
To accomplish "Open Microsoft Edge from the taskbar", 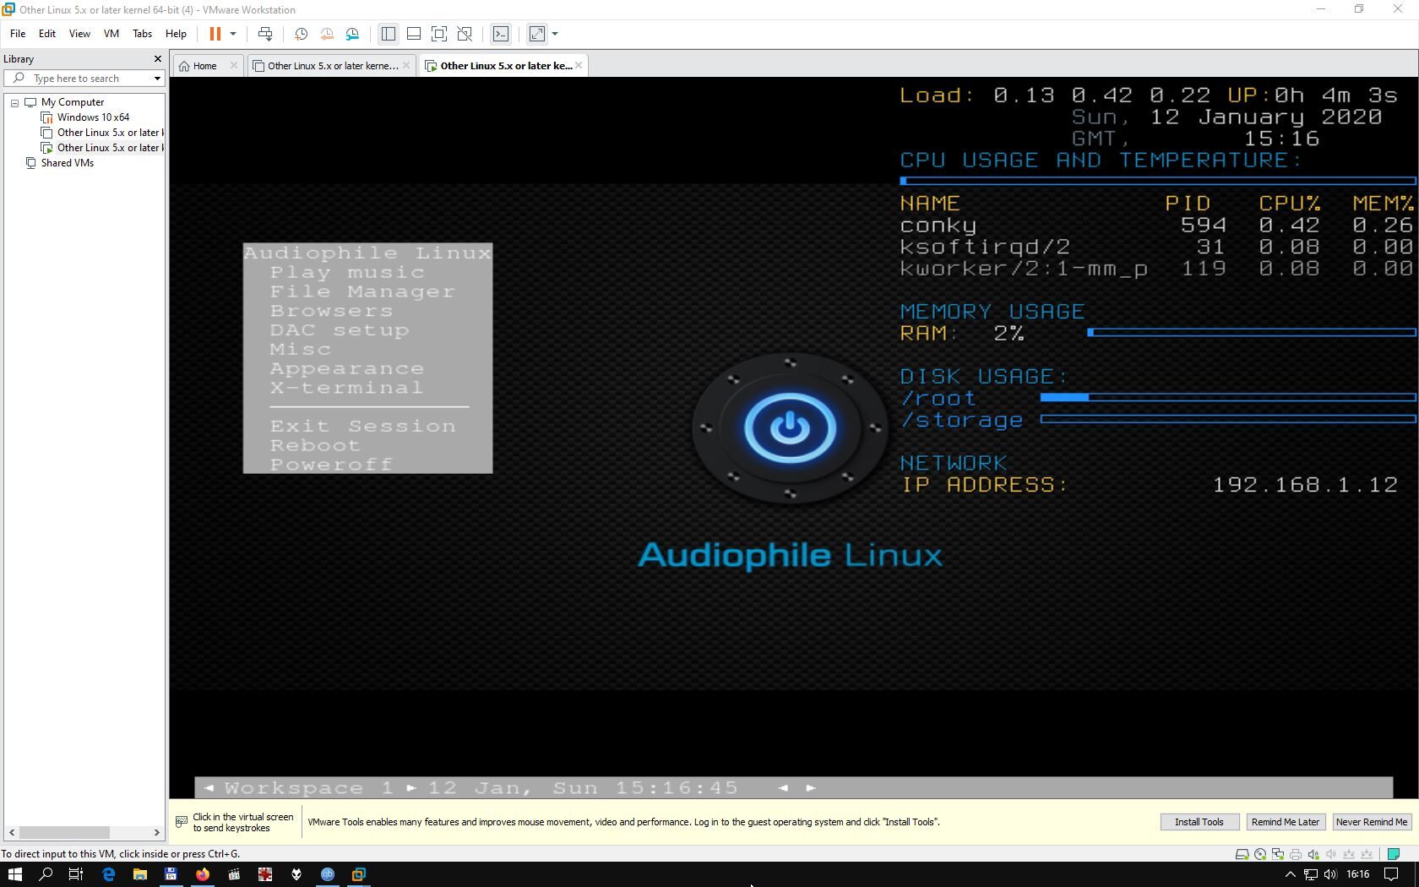I will pos(108,874).
